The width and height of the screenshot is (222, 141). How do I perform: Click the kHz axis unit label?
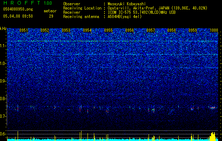tap(3, 29)
